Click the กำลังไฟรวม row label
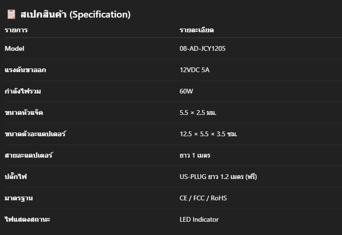 [x=23, y=91]
